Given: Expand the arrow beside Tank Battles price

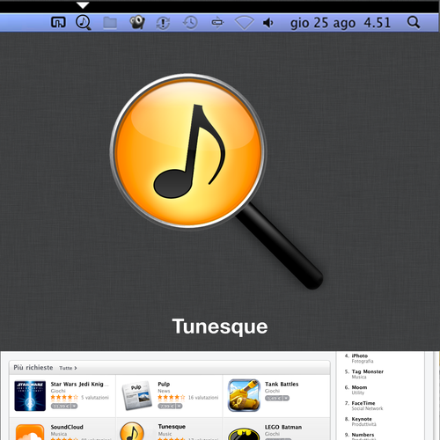Looking at the screenshot, I should pos(286,398).
